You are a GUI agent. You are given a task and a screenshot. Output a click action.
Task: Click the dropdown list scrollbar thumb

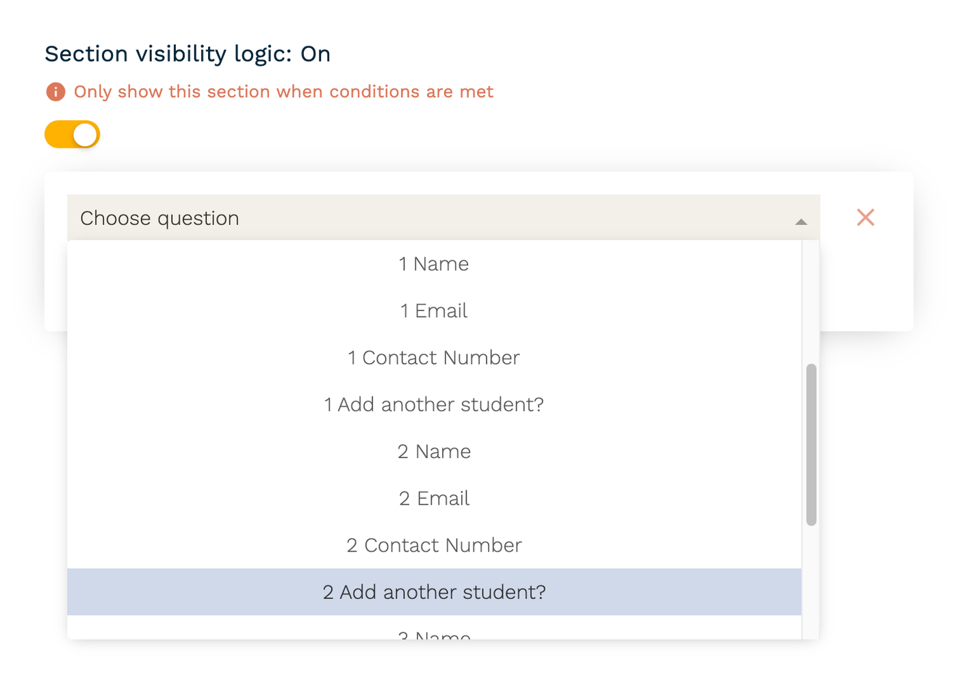tap(812, 444)
